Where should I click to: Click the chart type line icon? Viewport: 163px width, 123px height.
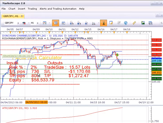(x=45, y=23)
